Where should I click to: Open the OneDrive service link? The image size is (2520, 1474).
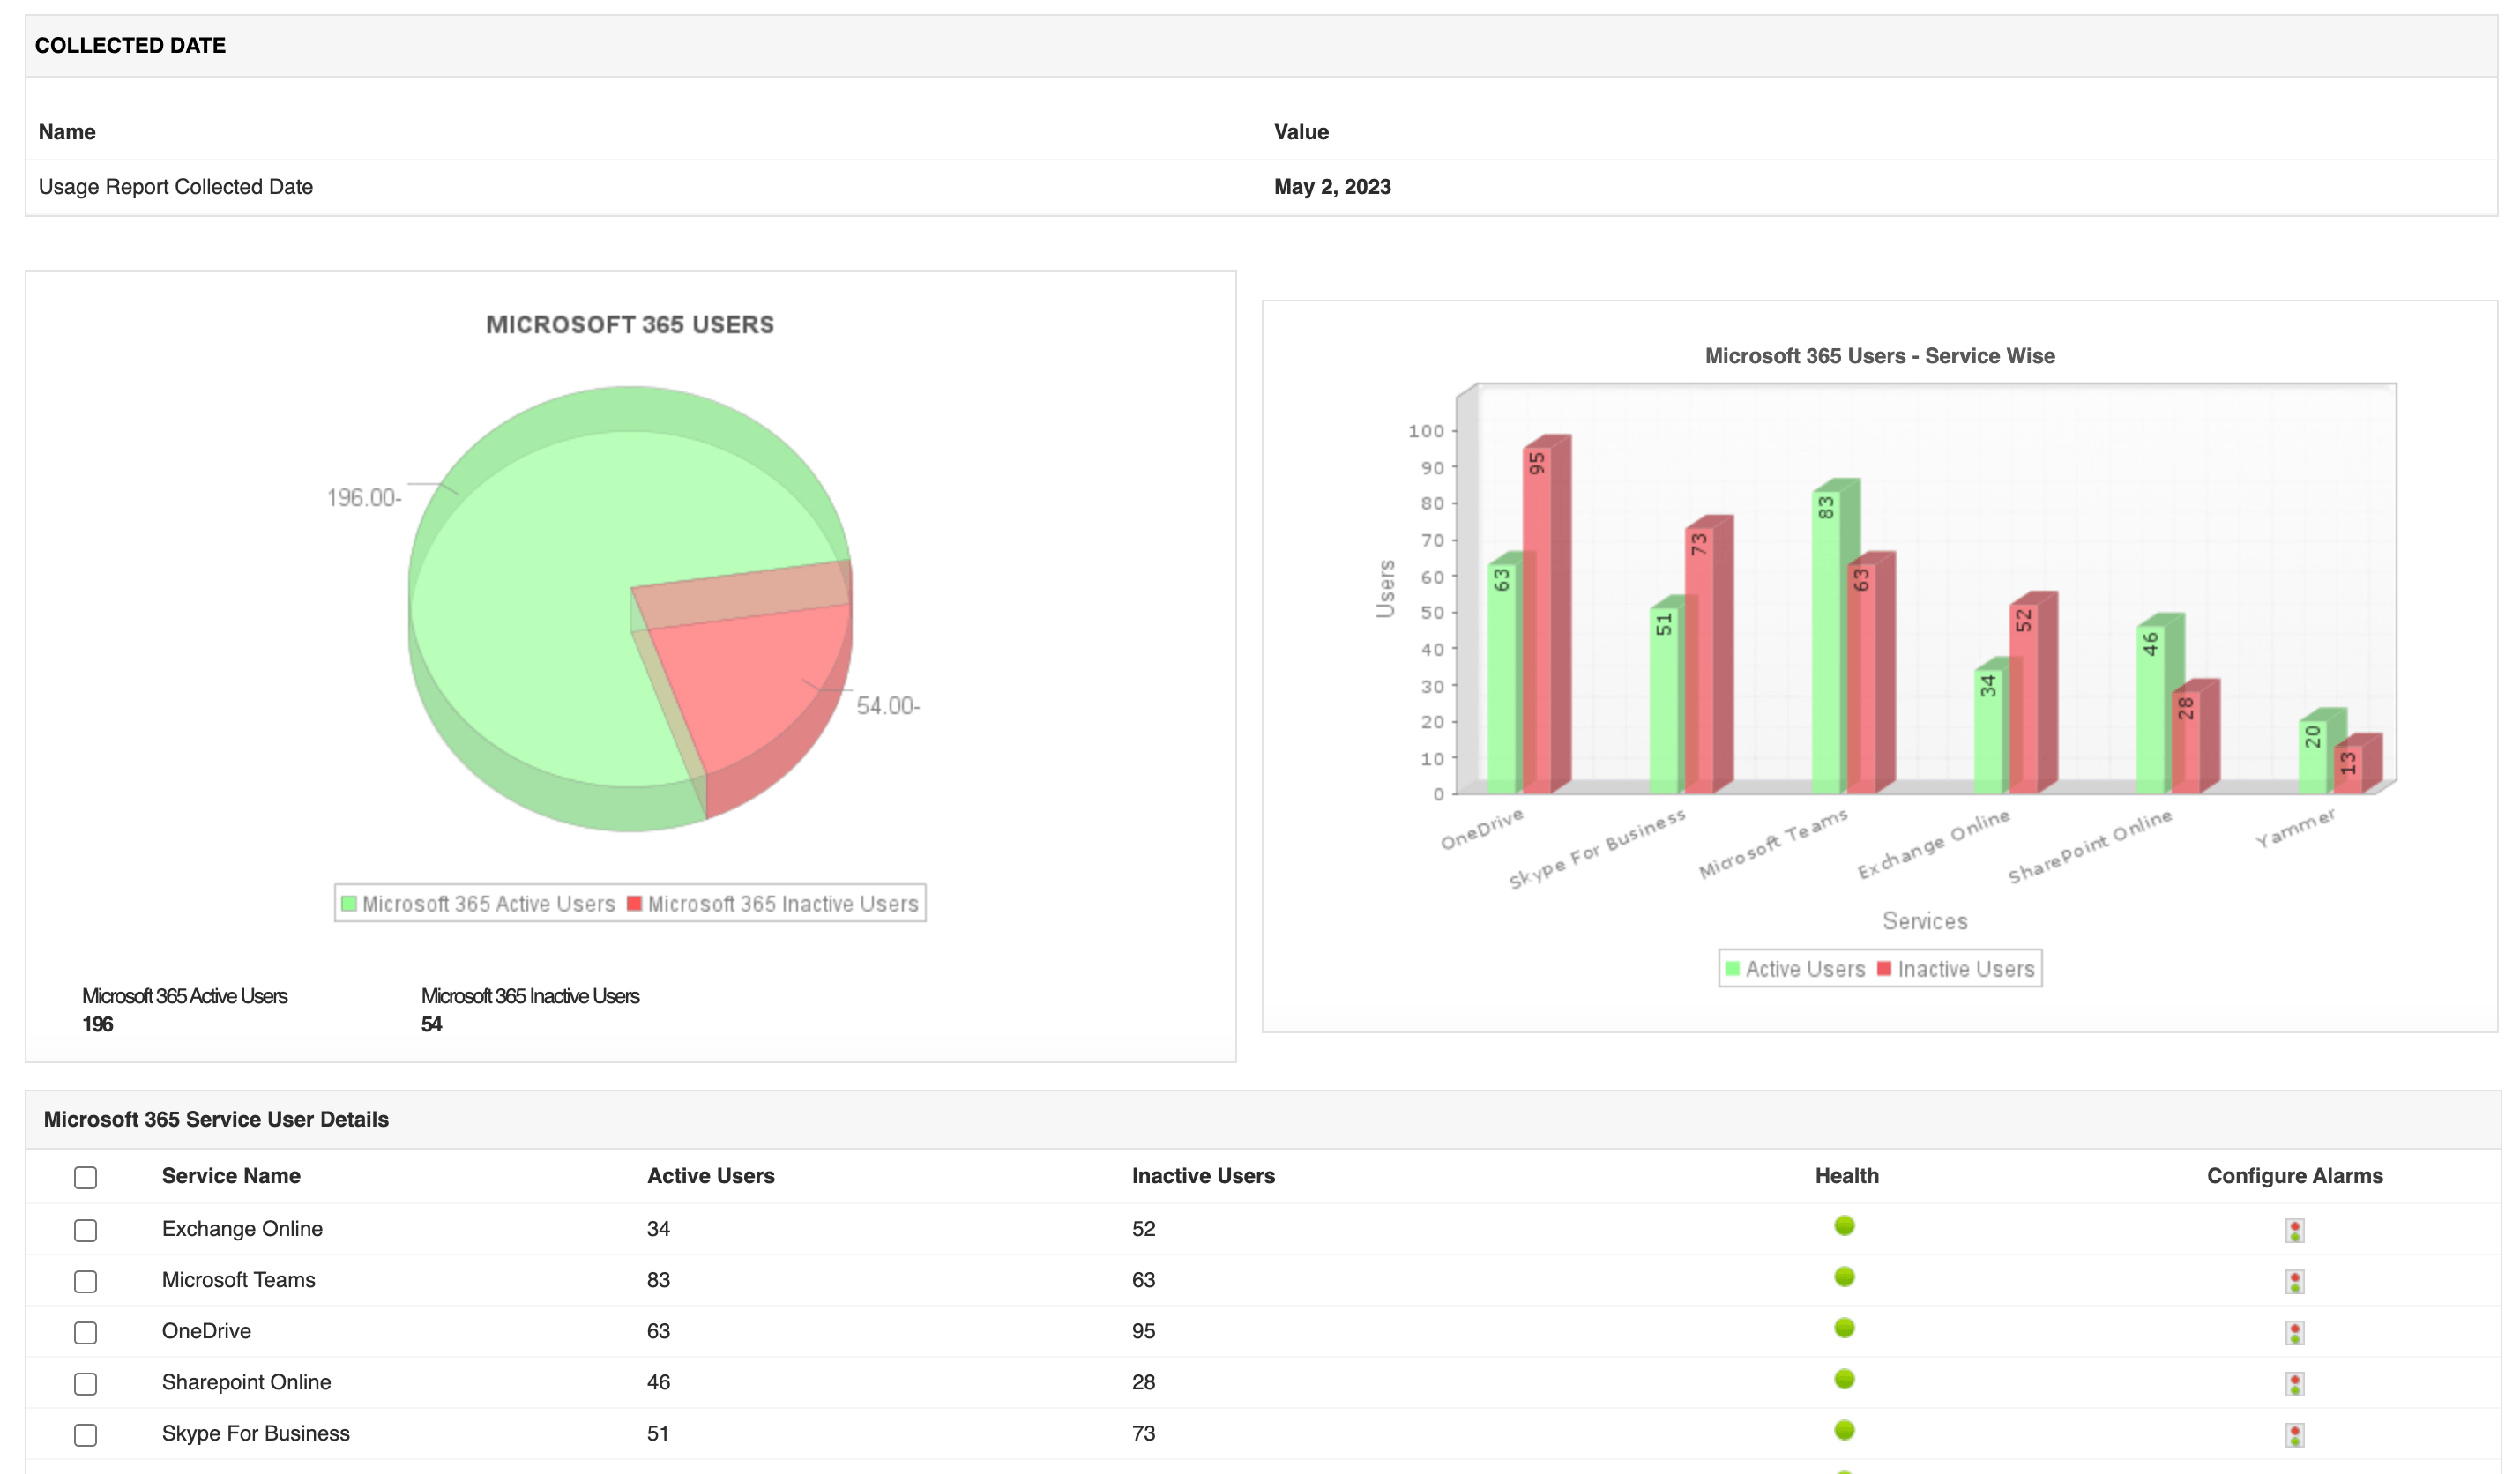[x=206, y=1330]
